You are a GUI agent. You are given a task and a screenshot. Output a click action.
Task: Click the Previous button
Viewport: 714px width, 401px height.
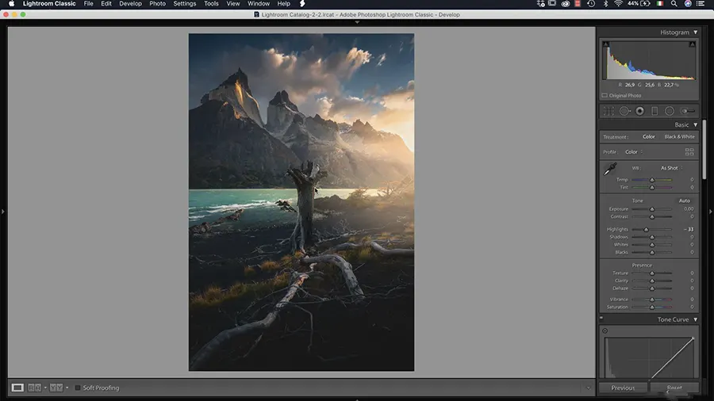pyautogui.click(x=623, y=388)
